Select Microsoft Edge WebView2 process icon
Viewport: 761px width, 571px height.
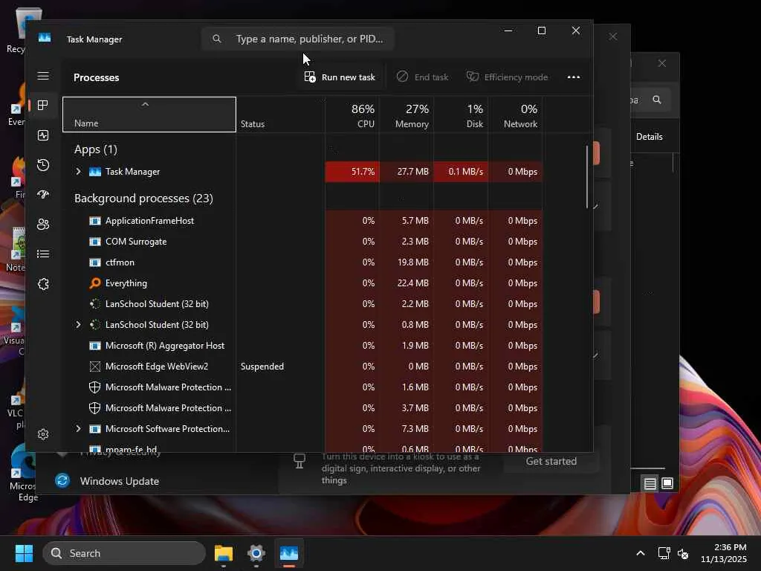click(x=95, y=367)
